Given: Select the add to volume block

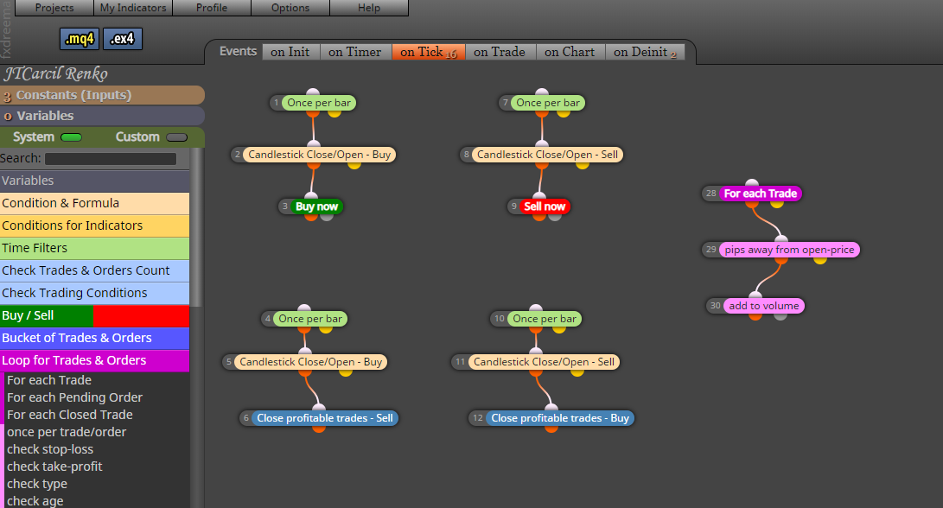Looking at the screenshot, I should [764, 306].
